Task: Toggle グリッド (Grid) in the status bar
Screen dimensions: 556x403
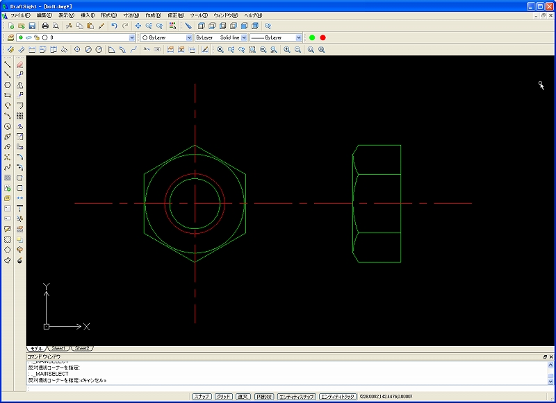Action: point(223,397)
